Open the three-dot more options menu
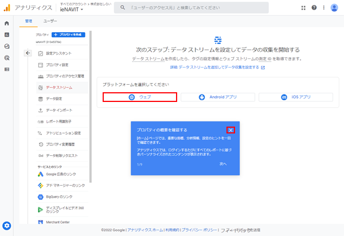Image resolution: width=344 pixels, height=236 pixels. coord(324,7)
